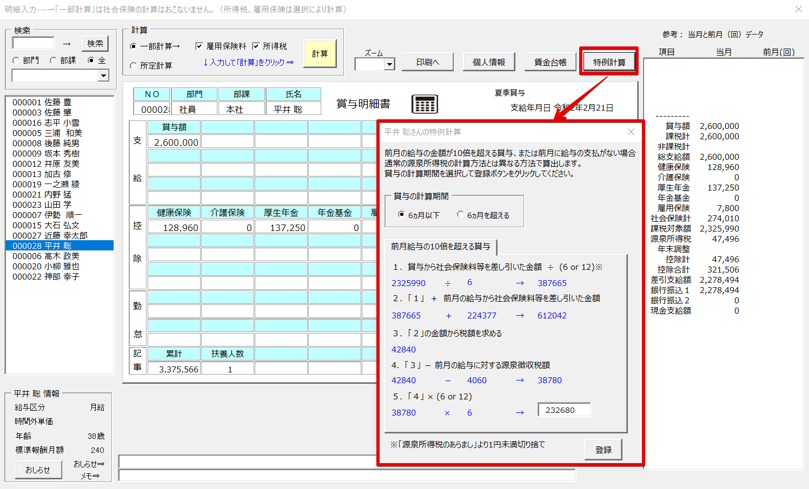Select employee 000001 佐藤 豊
Image resolution: width=809 pixels, height=489 pixels.
coord(59,103)
